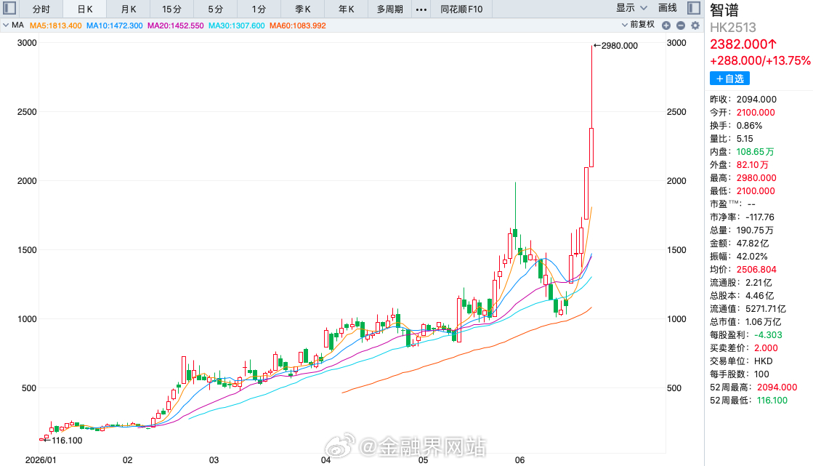Click the 2980.000 high price marker

(615, 46)
